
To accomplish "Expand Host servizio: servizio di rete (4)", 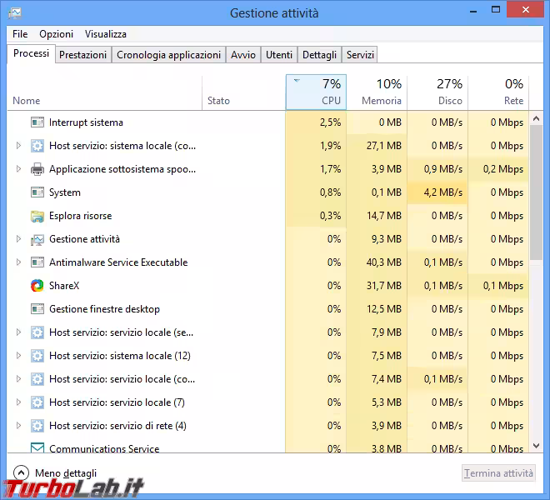I will [x=18, y=426].
